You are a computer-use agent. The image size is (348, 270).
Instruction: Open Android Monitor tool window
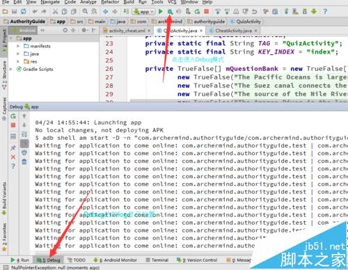pyautogui.click(x=115, y=260)
